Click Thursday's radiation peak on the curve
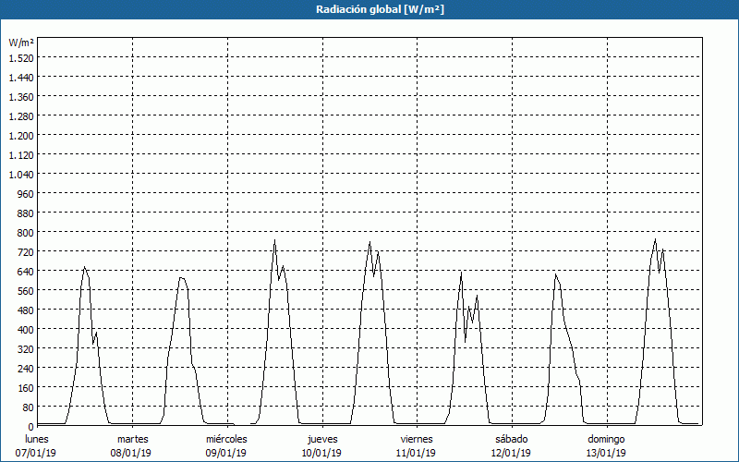 coord(370,242)
